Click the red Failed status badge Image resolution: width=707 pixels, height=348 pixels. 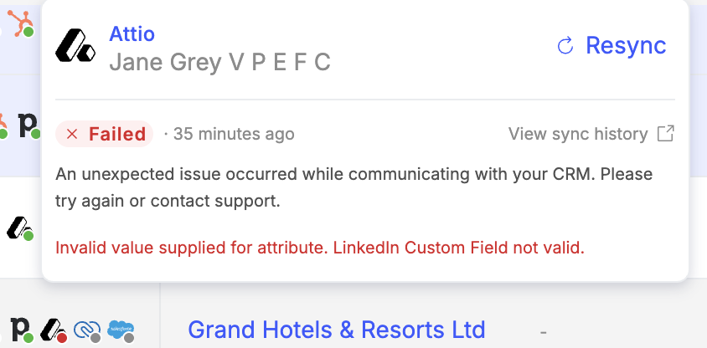105,134
